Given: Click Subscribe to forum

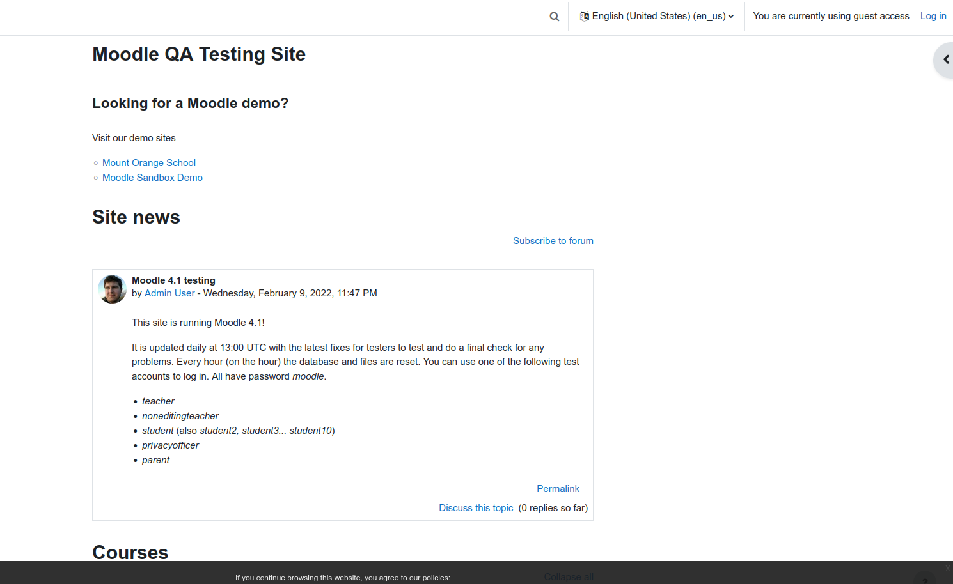Looking at the screenshot, I should pyautogui.click(x=553, y=241).
